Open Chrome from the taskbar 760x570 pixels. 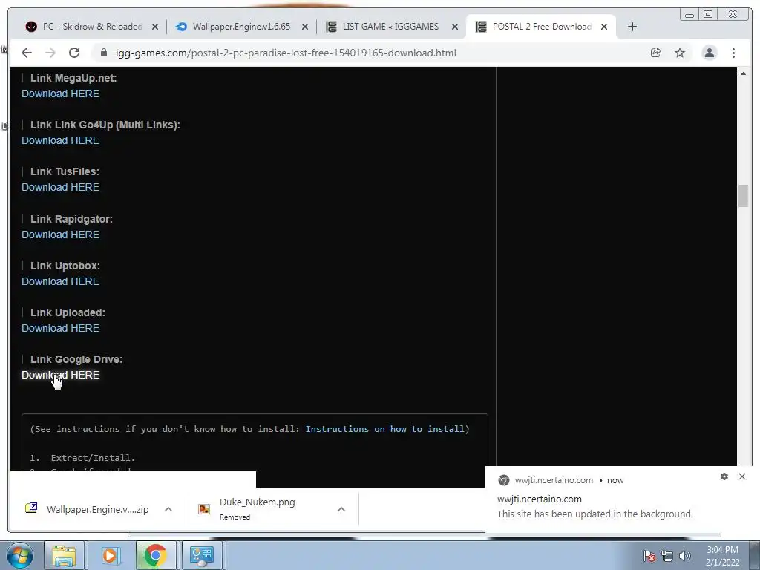pos(155,555)
